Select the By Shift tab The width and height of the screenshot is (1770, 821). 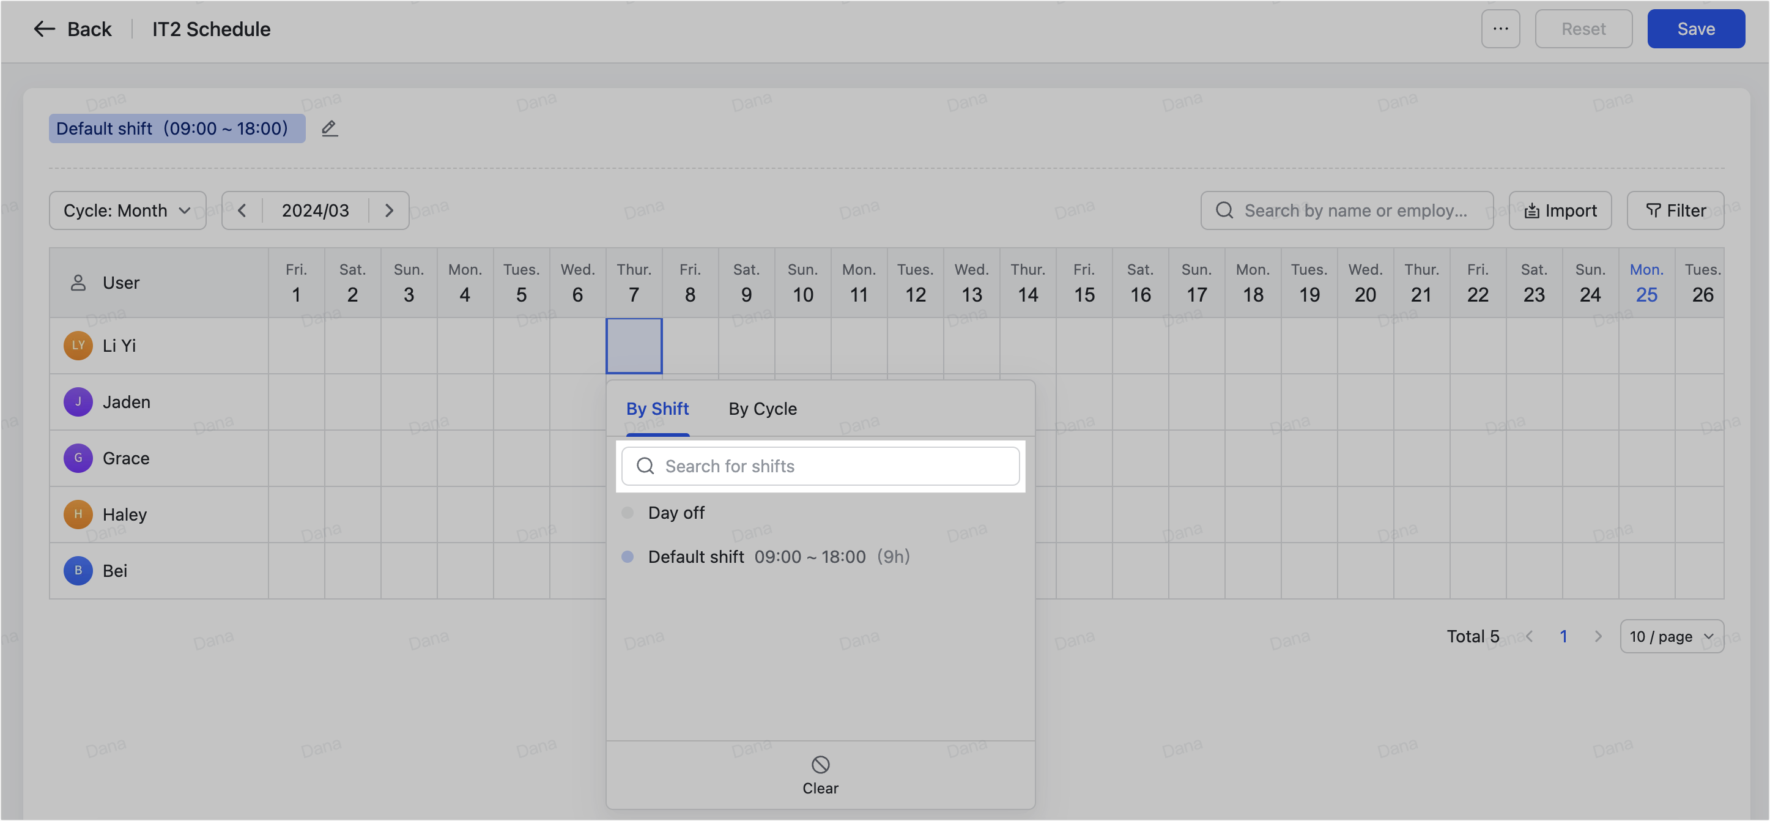(x=657, y=409)
